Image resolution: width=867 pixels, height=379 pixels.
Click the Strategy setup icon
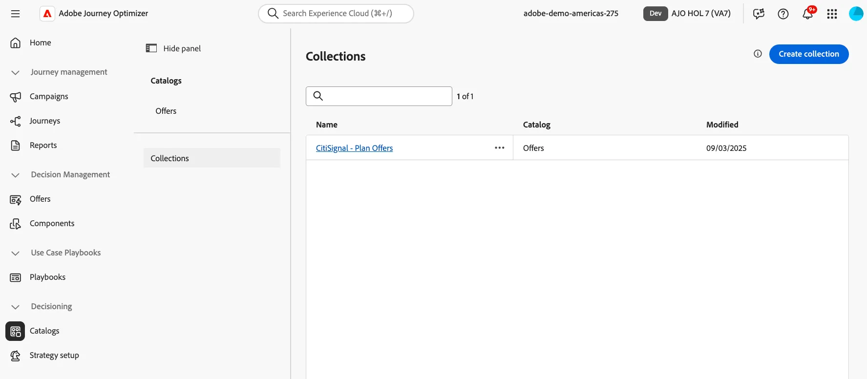(x=16, y=356)
